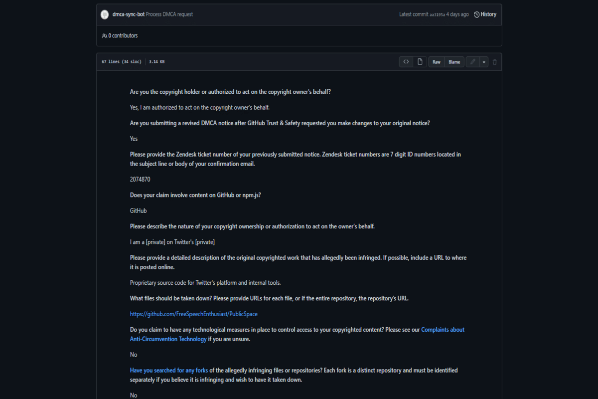This screenshot has width=598, height=399.
Task: Click the contributors people icon
Action: 104,36
